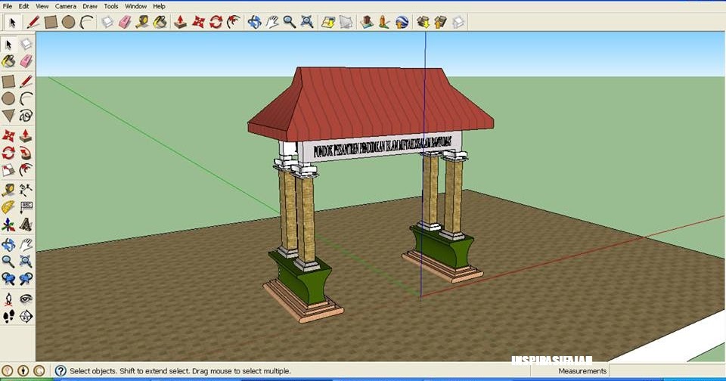Open the Help menu
The height and width of the screenshot is (381, 726).
tap(160, 6)
